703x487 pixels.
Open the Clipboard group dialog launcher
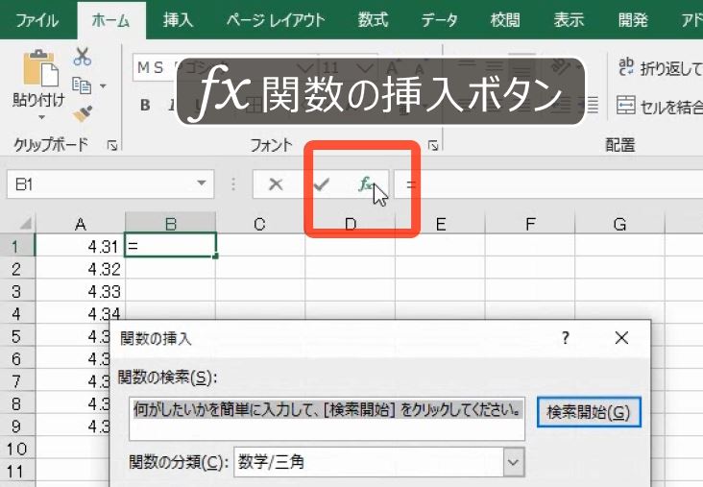tap(112, 145)
